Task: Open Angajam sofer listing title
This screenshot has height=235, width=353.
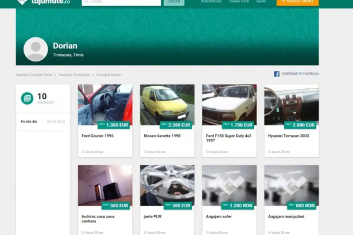Action: pos(218,216)
